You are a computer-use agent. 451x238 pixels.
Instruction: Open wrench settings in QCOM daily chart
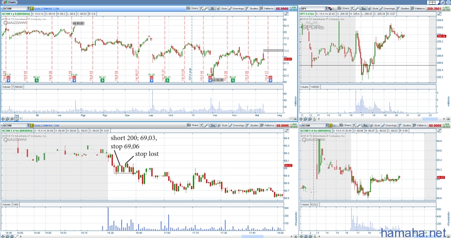[206, 8]
